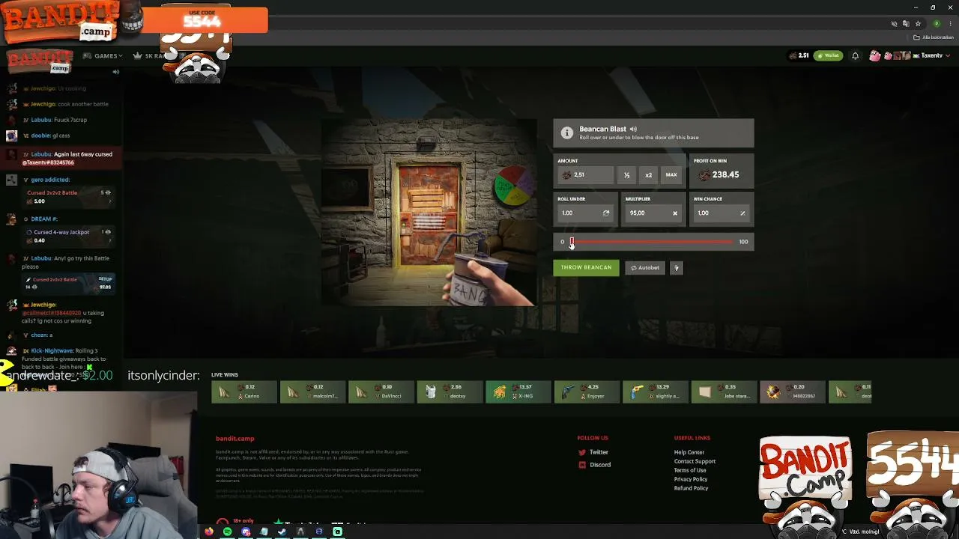The image size is (959, 539).
Task: Open Spotify from the taskbar
Action: 227,532
